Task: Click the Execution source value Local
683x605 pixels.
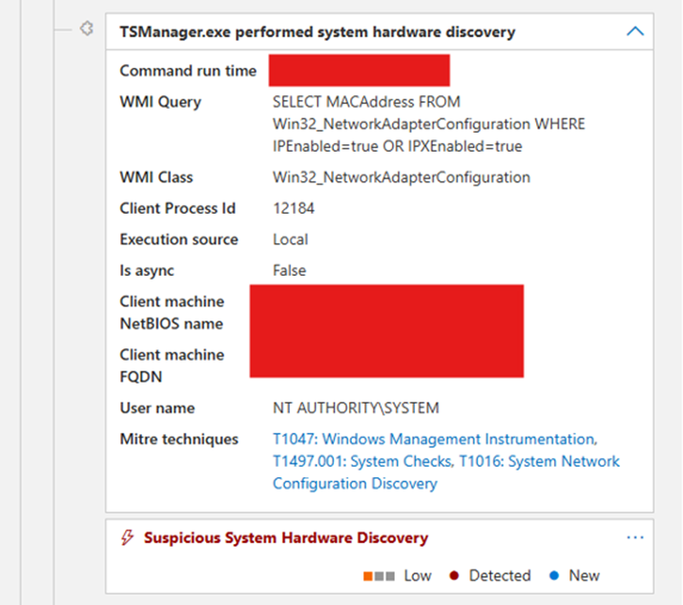Action: [x=290, y=240]
